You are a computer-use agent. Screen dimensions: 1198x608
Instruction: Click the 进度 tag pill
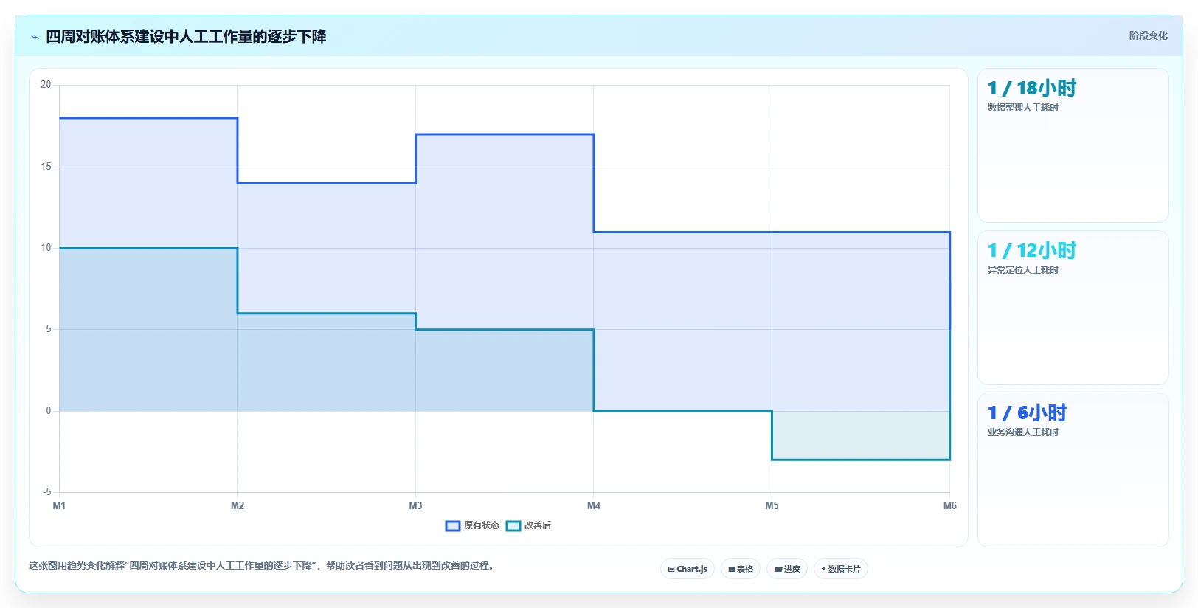pos(787,569)
